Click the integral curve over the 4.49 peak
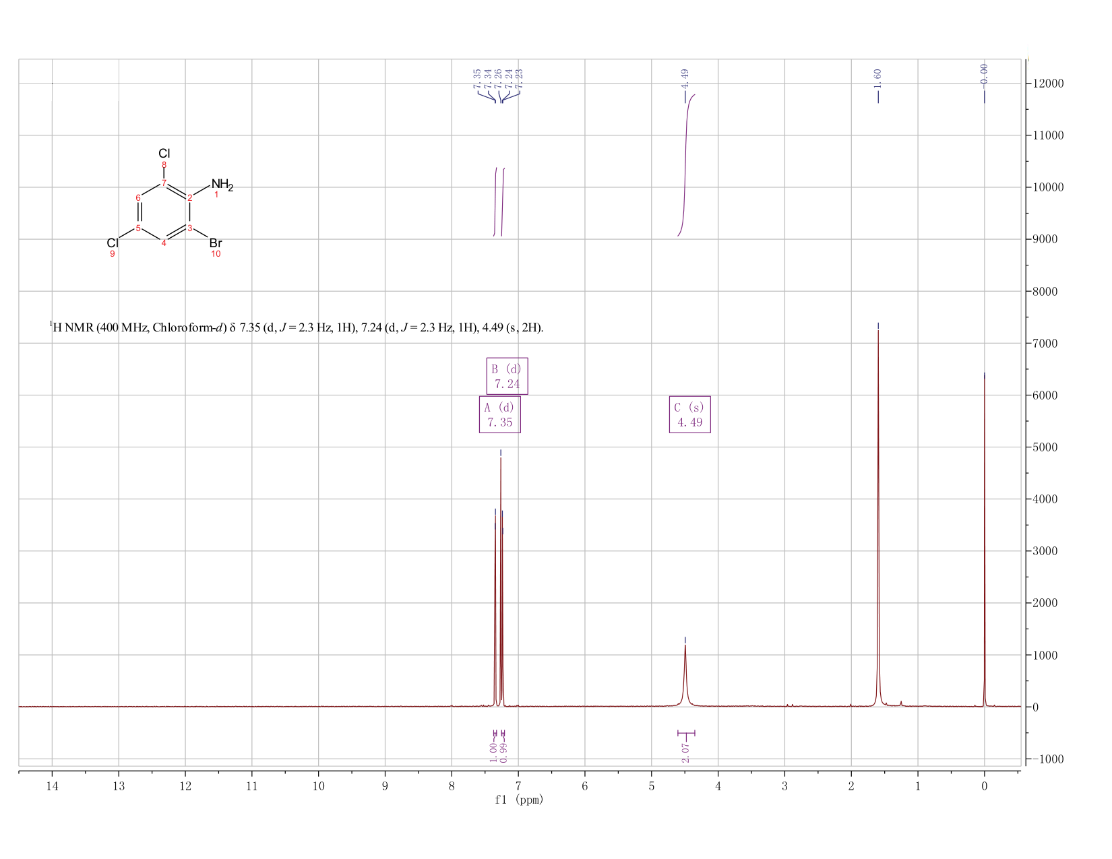The width and height of the screenshot is (1112, 859). 685,165
